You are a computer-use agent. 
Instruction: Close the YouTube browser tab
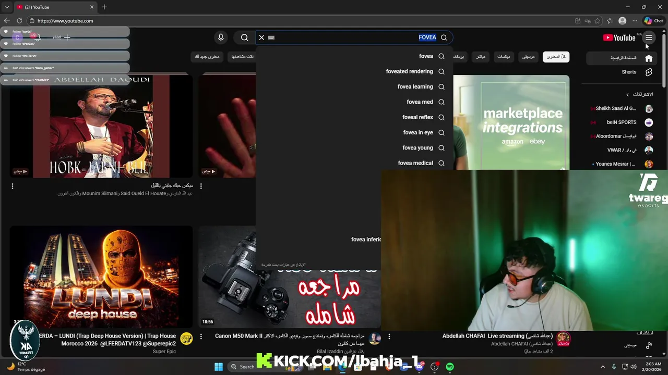pyautogui.click(x=92, y=7)
